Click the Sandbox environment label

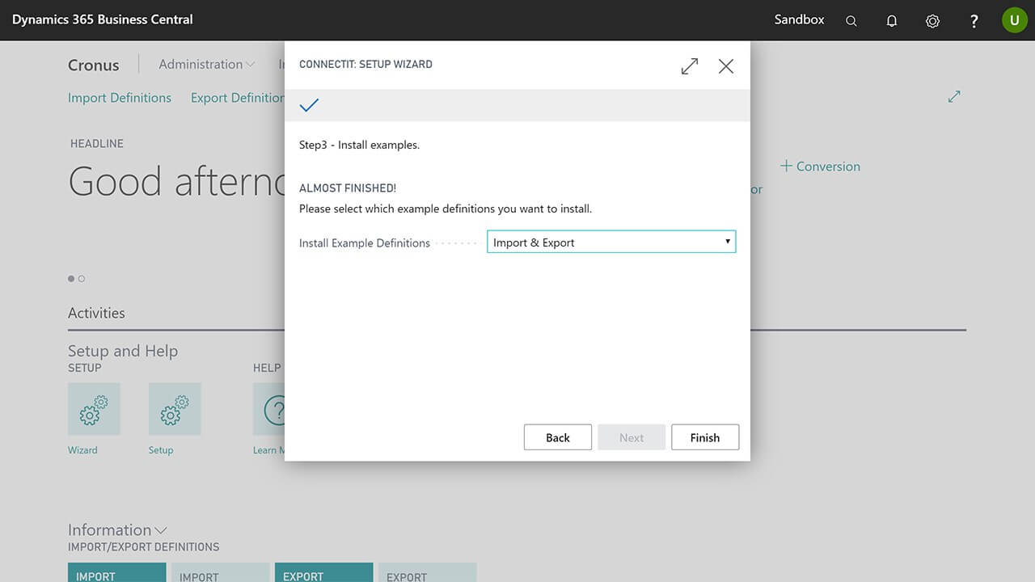tap(800, 19)
